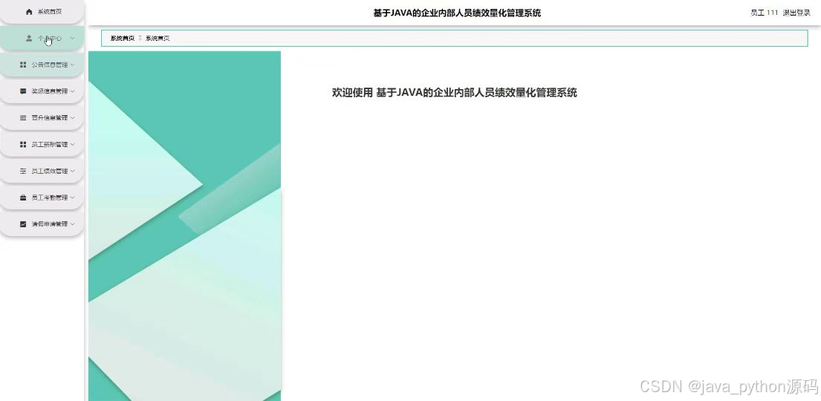The height and width of the screenshot is (401, 821).
Task: Select the 员工薪酬管理 menu label
Action: click(50, 145)
